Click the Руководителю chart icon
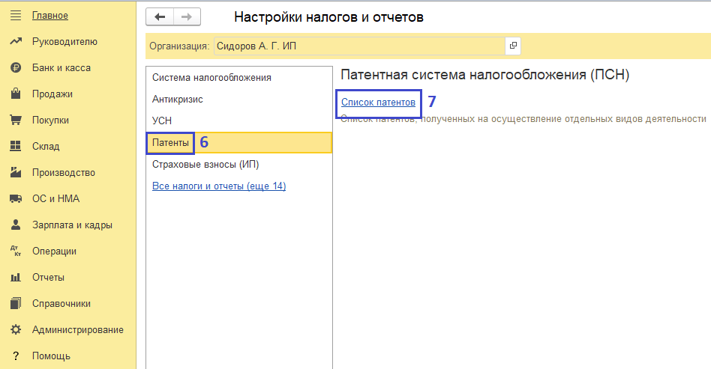Screen dimensions: 711x369 click(15, 42)
